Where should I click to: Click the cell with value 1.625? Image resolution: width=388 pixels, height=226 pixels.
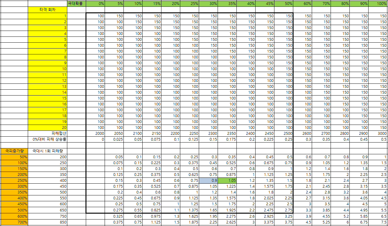click(x=190, y=216)
